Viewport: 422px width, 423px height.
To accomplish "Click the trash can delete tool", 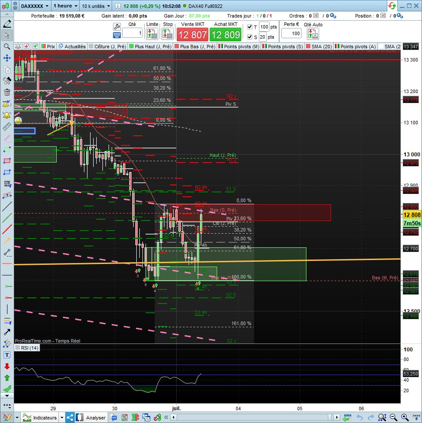I will (x=7, y=92).
